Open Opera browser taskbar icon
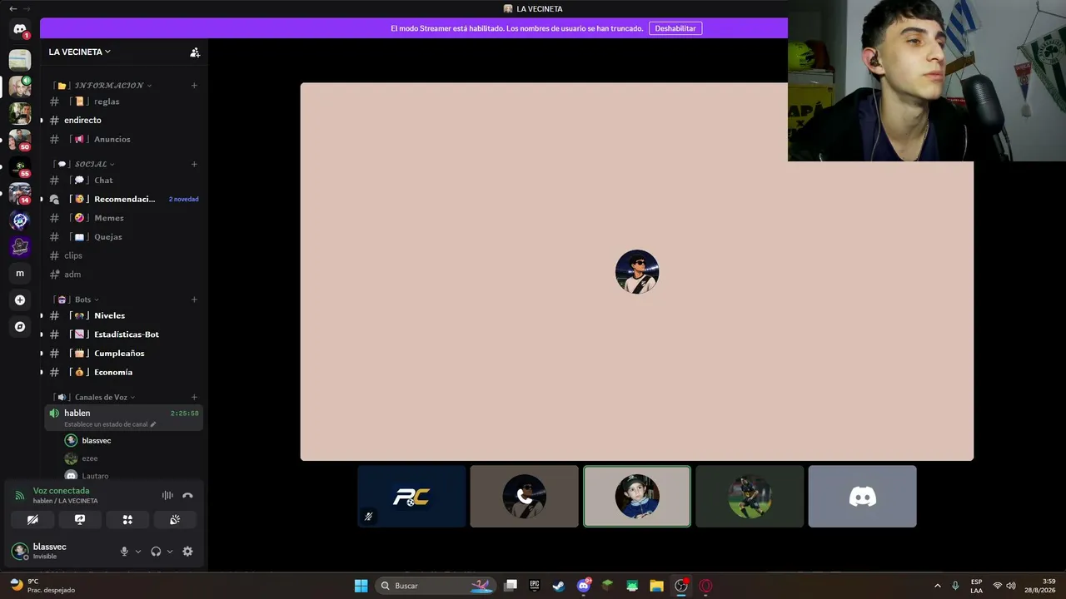 pyautogui.click(x=706, y=586)
